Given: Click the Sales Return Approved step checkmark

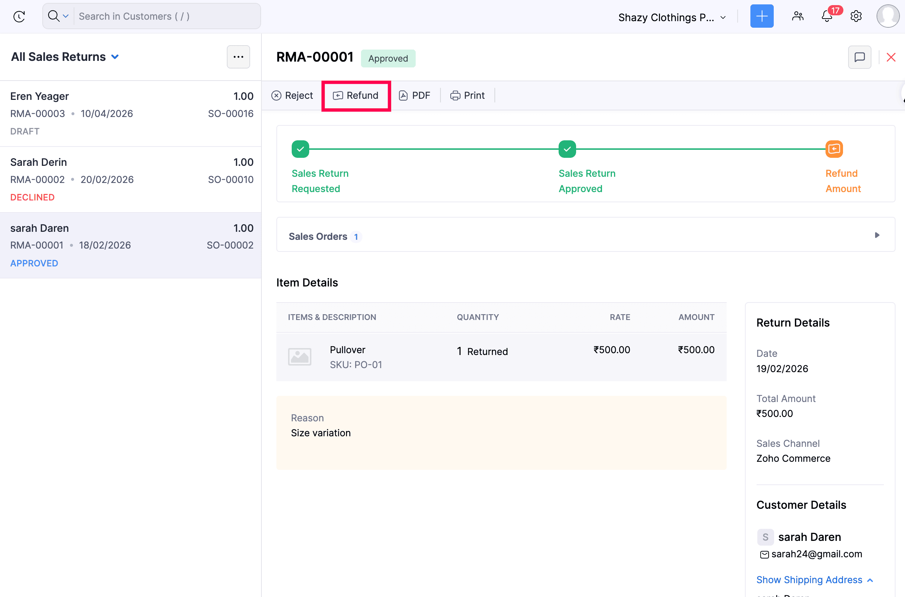Looking at the screenshot, I should pyautogui.click(x=567, y=149).
